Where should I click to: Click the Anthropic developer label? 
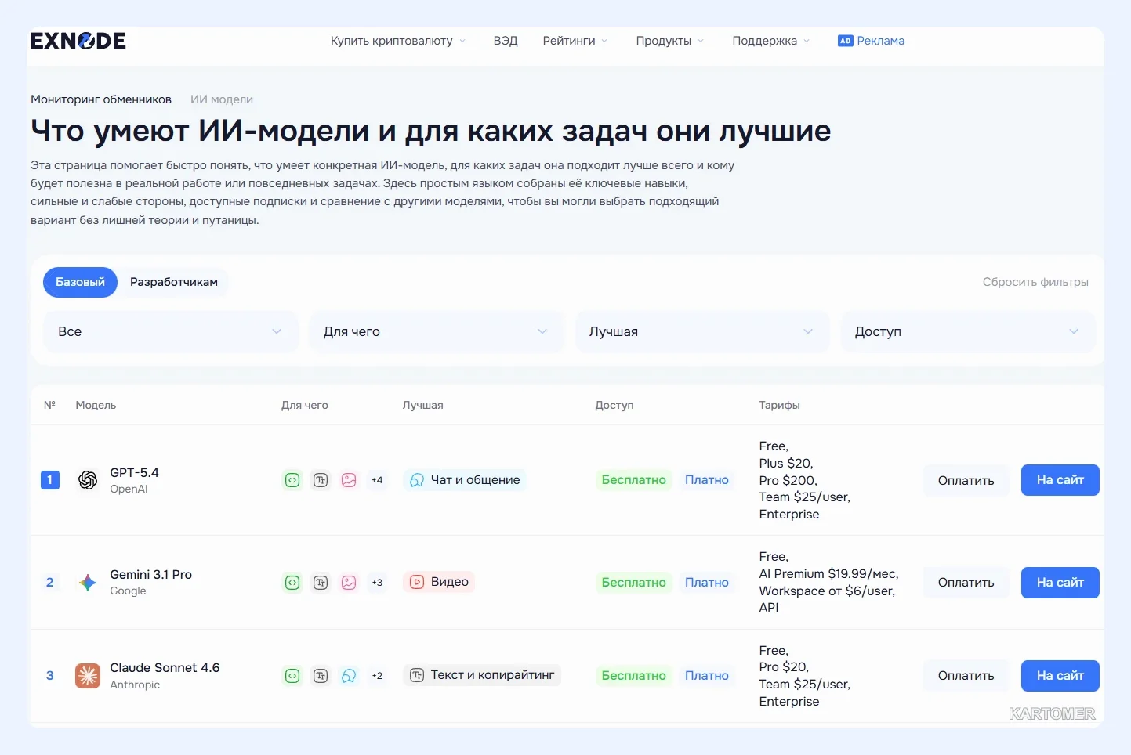135,685
